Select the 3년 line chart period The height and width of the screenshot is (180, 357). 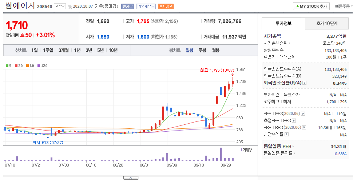89,50
